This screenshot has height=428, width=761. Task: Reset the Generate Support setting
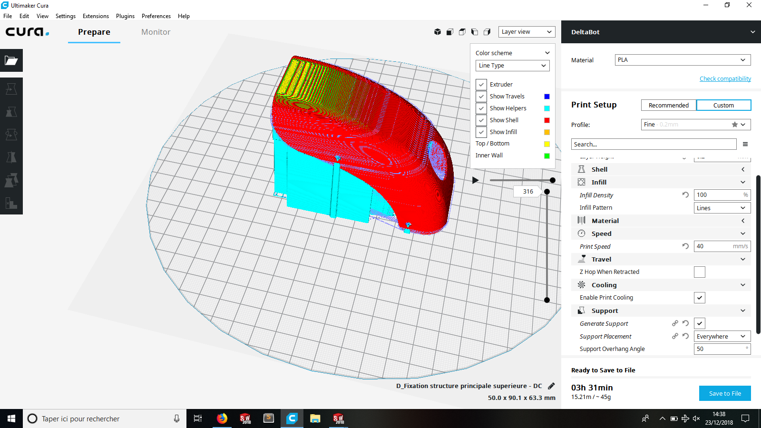(x=685, y=323)
